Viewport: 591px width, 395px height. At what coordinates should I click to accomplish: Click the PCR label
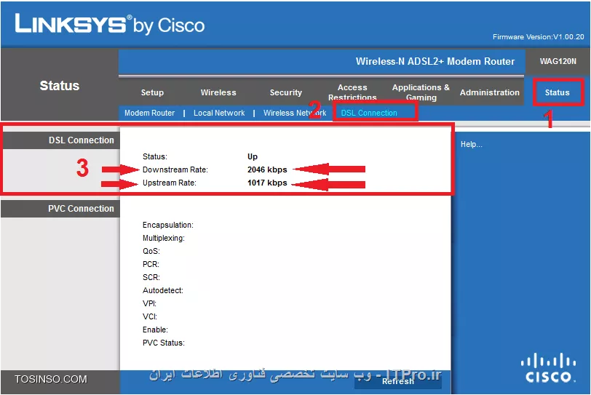tap(151, 264)
